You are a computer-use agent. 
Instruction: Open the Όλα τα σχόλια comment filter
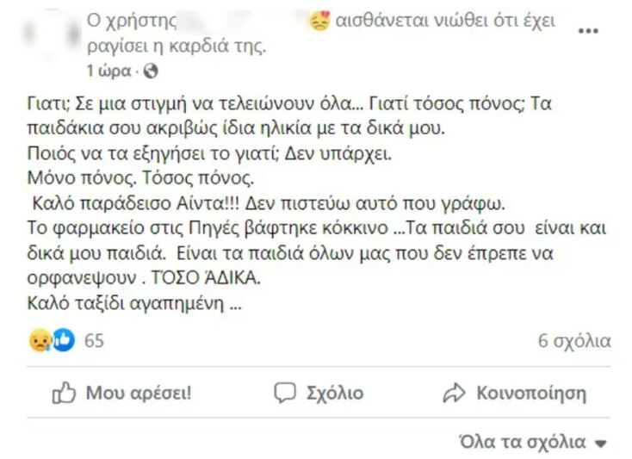[524, 443]
